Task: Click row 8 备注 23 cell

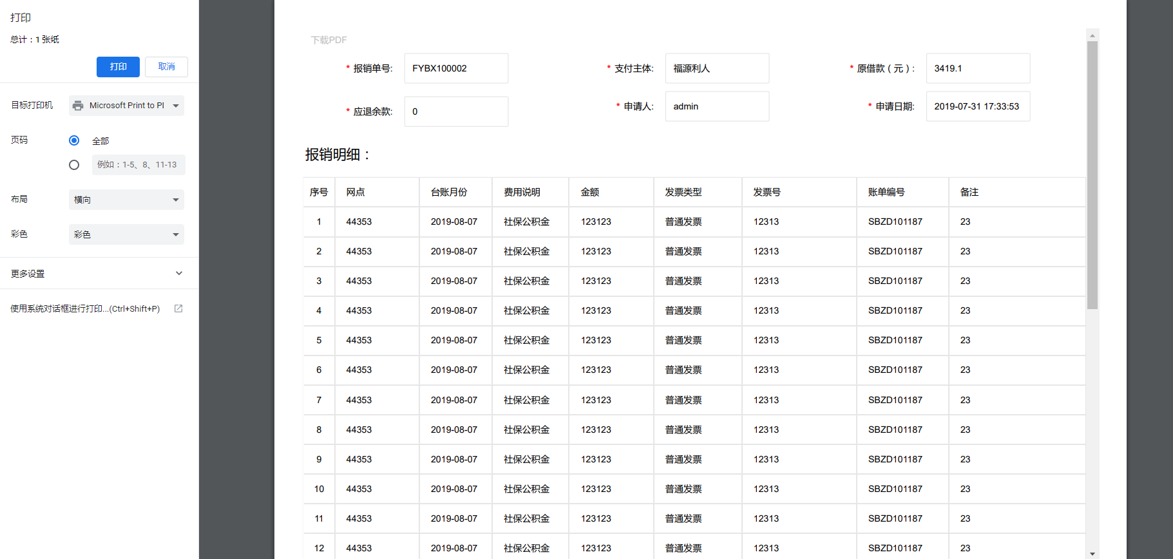Action: (x=1017, y=430)
